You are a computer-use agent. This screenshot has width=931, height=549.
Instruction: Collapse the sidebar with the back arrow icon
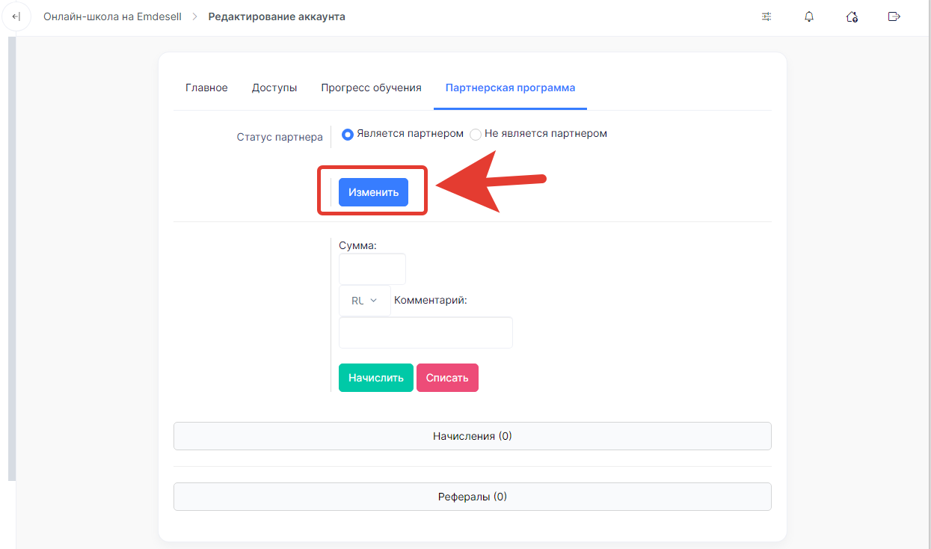[x=16, y=16]
